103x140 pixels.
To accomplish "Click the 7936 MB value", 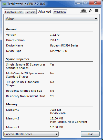I will click(56, 110).
